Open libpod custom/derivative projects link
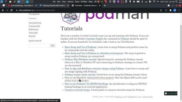Screen dimensions: 182x102 [89, 78]
